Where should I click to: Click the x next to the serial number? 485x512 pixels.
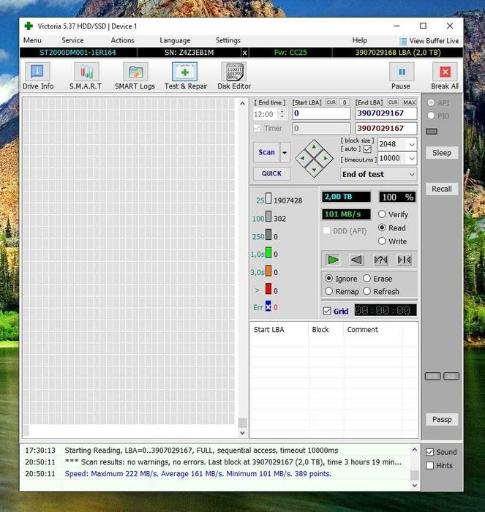click(x=244, y=53)
